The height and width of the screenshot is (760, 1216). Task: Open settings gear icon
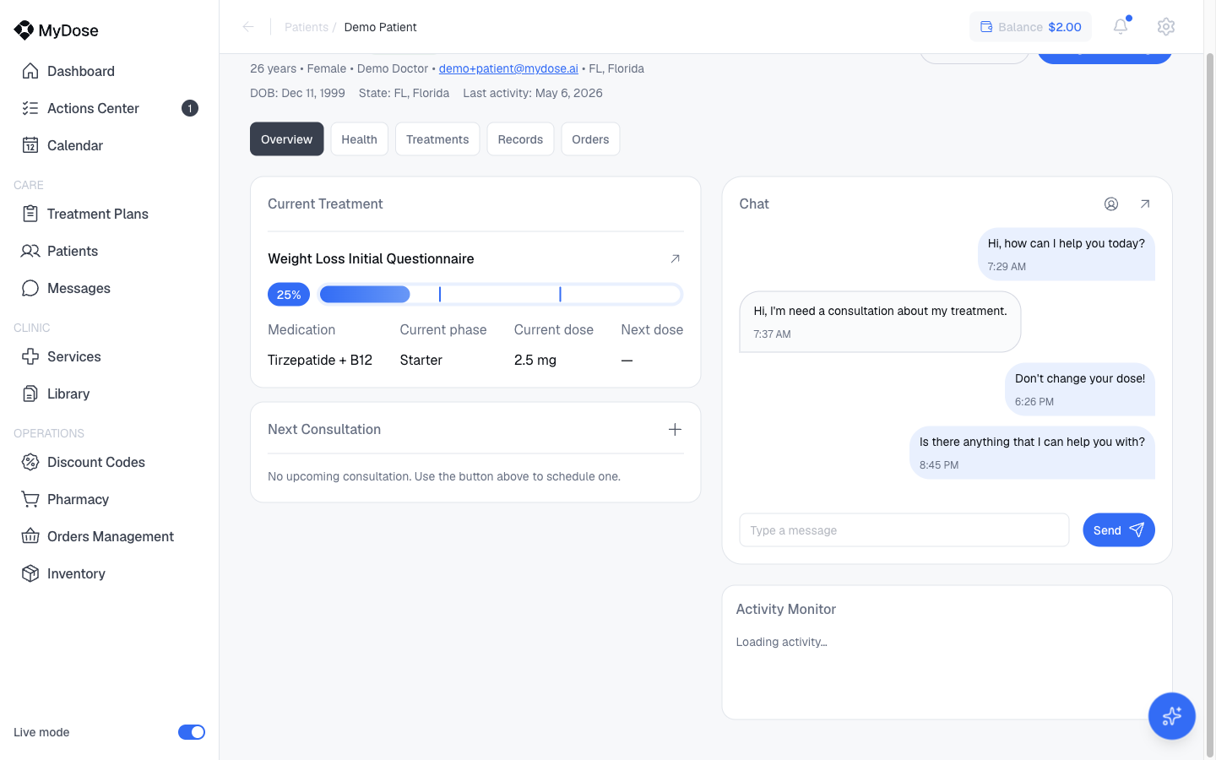point(1166,27)
